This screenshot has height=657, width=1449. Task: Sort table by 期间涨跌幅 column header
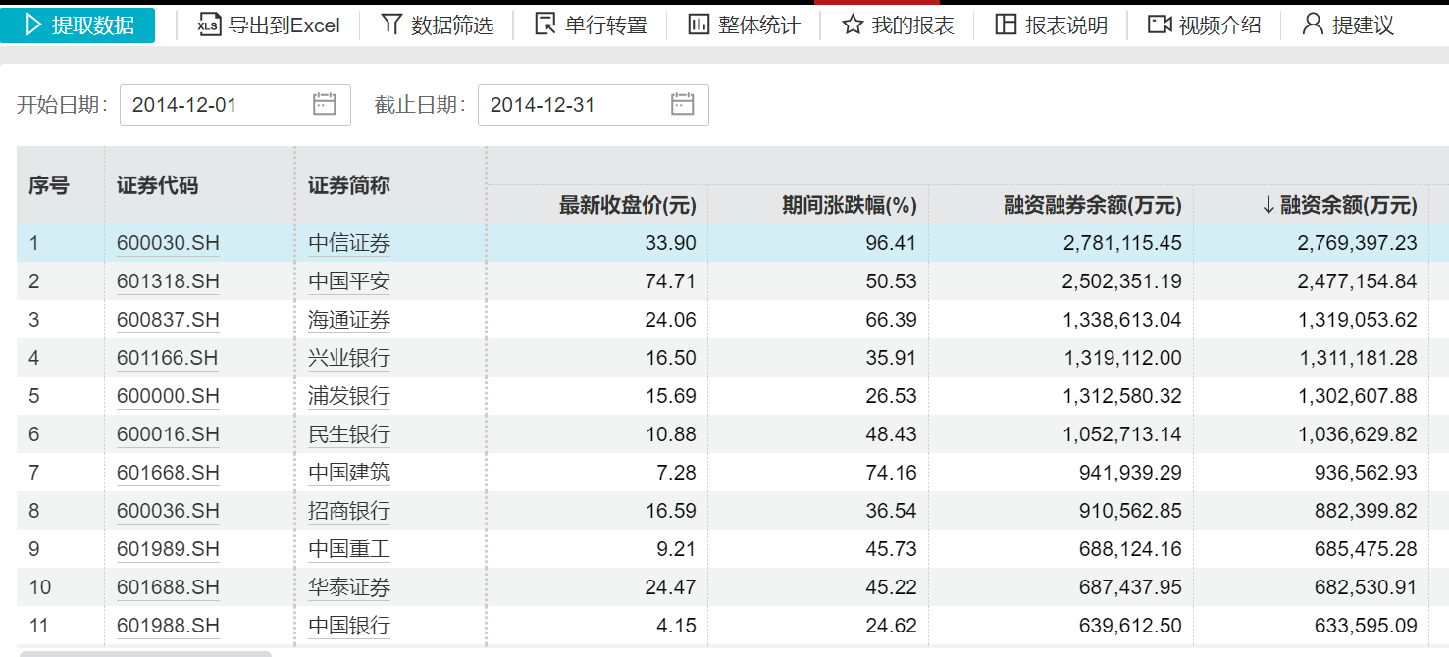(850, 206)
